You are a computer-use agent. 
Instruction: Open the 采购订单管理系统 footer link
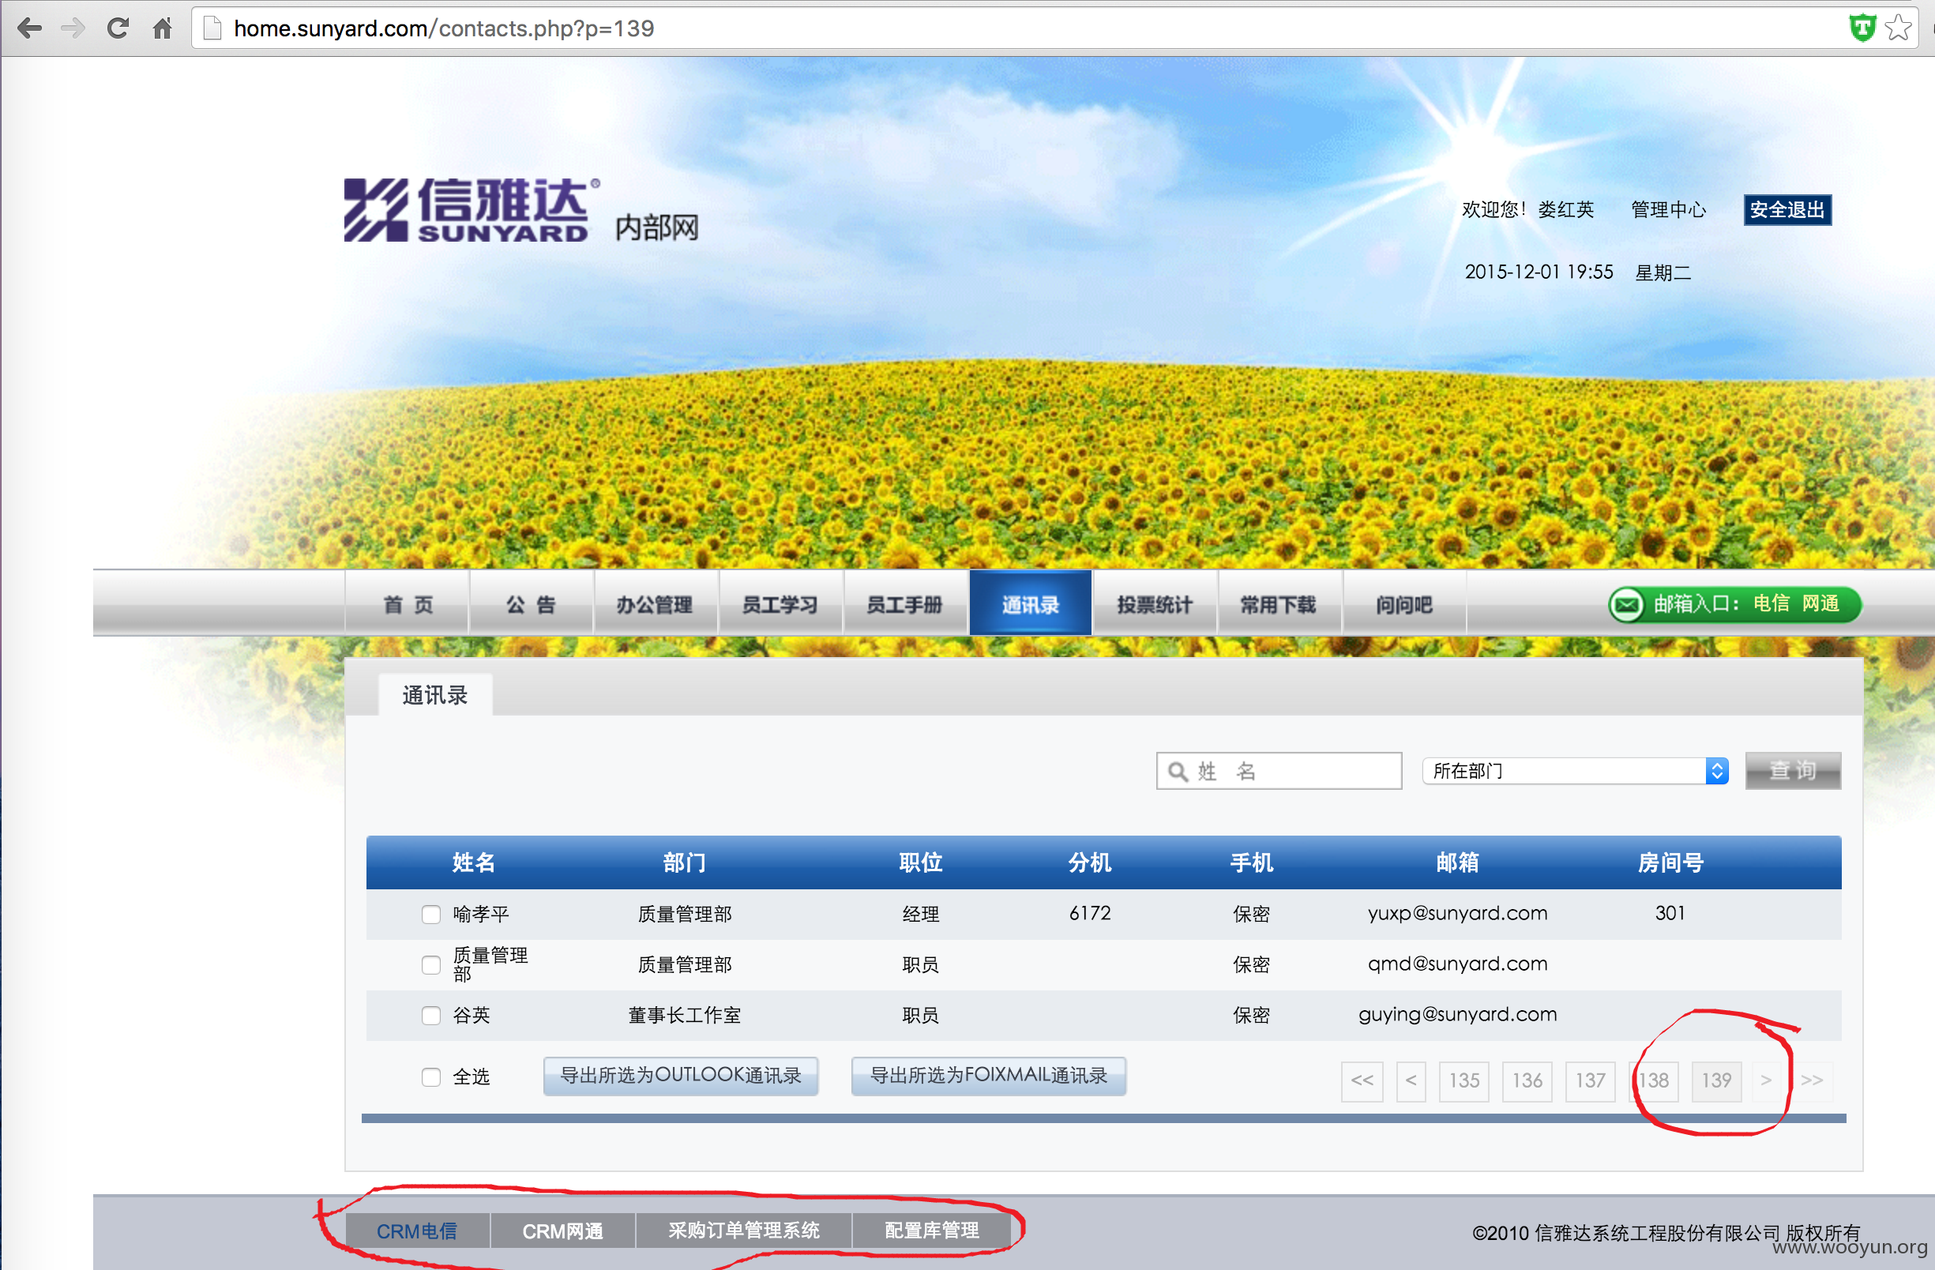[x=744, y=1231]
